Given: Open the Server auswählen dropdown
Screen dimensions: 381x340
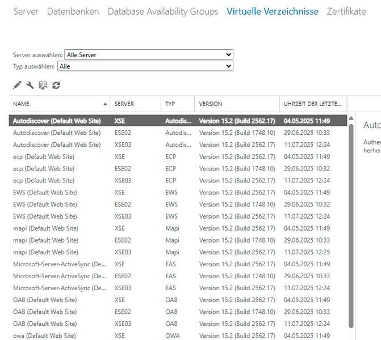Looking at the screenshot, I should pos(149,54).
